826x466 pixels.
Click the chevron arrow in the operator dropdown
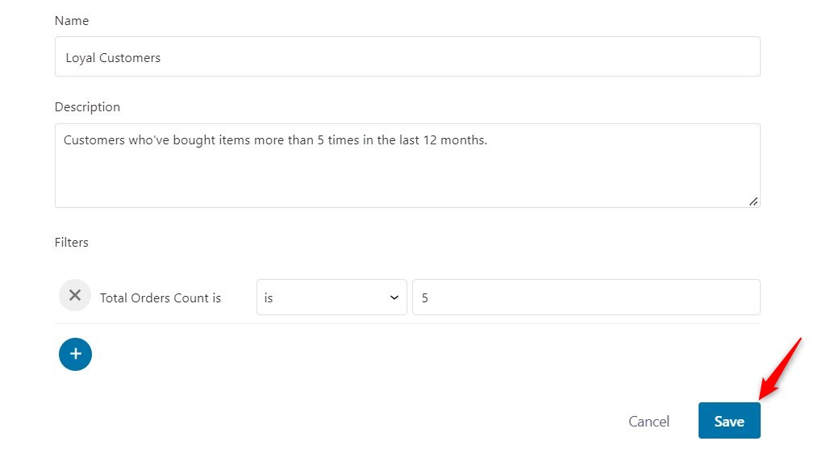[394, 297]
